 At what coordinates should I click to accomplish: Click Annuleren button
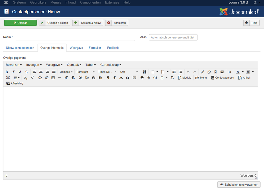point(117,23)
